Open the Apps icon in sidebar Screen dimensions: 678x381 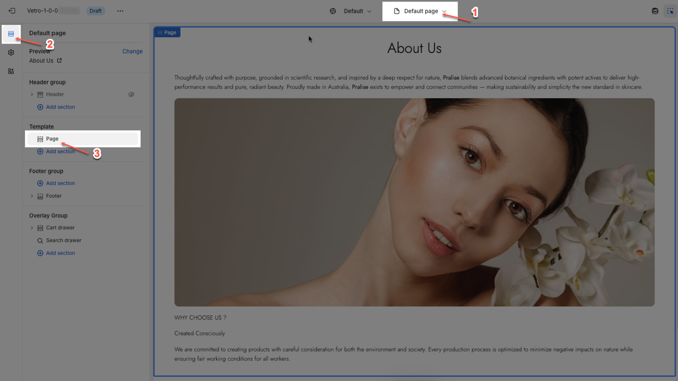(x=11, y=71)
